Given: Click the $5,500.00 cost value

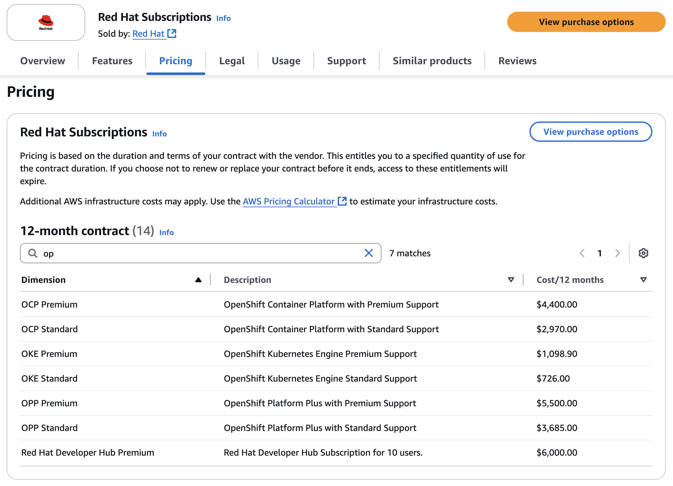Looking at the screenshot, I should coord(557,403).
